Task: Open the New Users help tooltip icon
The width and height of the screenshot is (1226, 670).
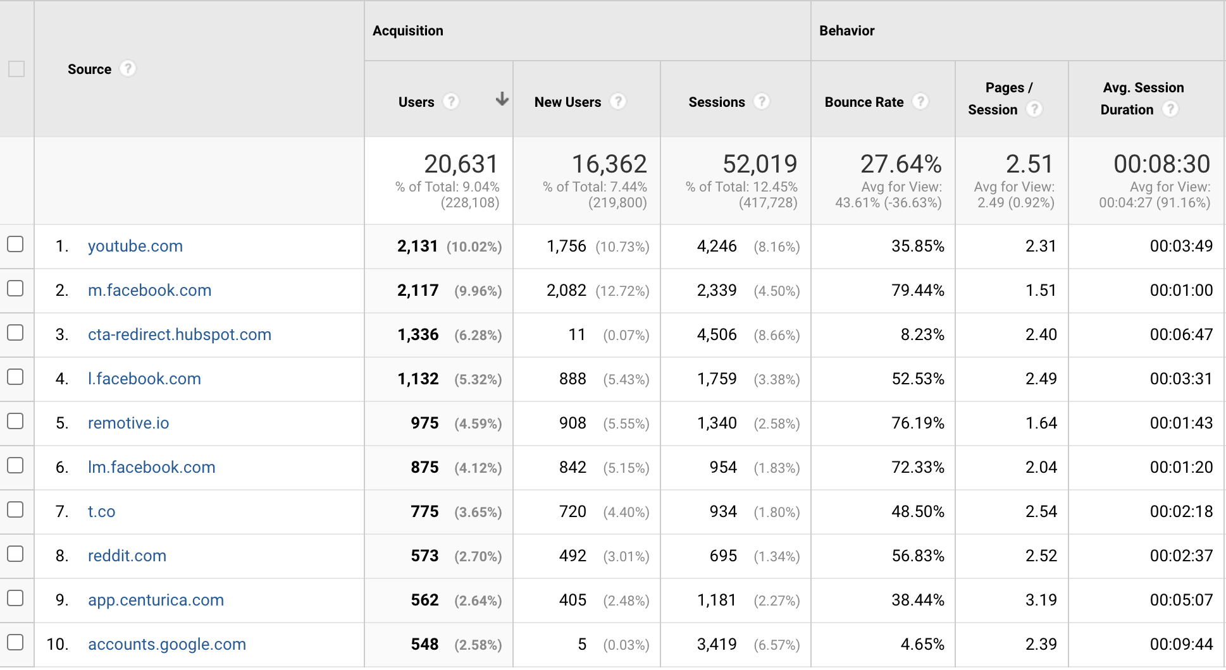Action: (x=618, y=102)
